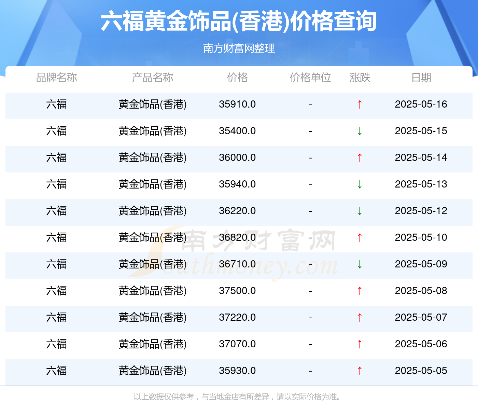Click date 2025-05-12
This screenshot has width=478, height=402.
[421, 211]
